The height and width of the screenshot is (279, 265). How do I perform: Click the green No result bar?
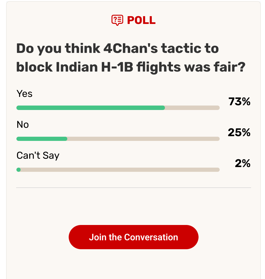click(x=42, y=139)
